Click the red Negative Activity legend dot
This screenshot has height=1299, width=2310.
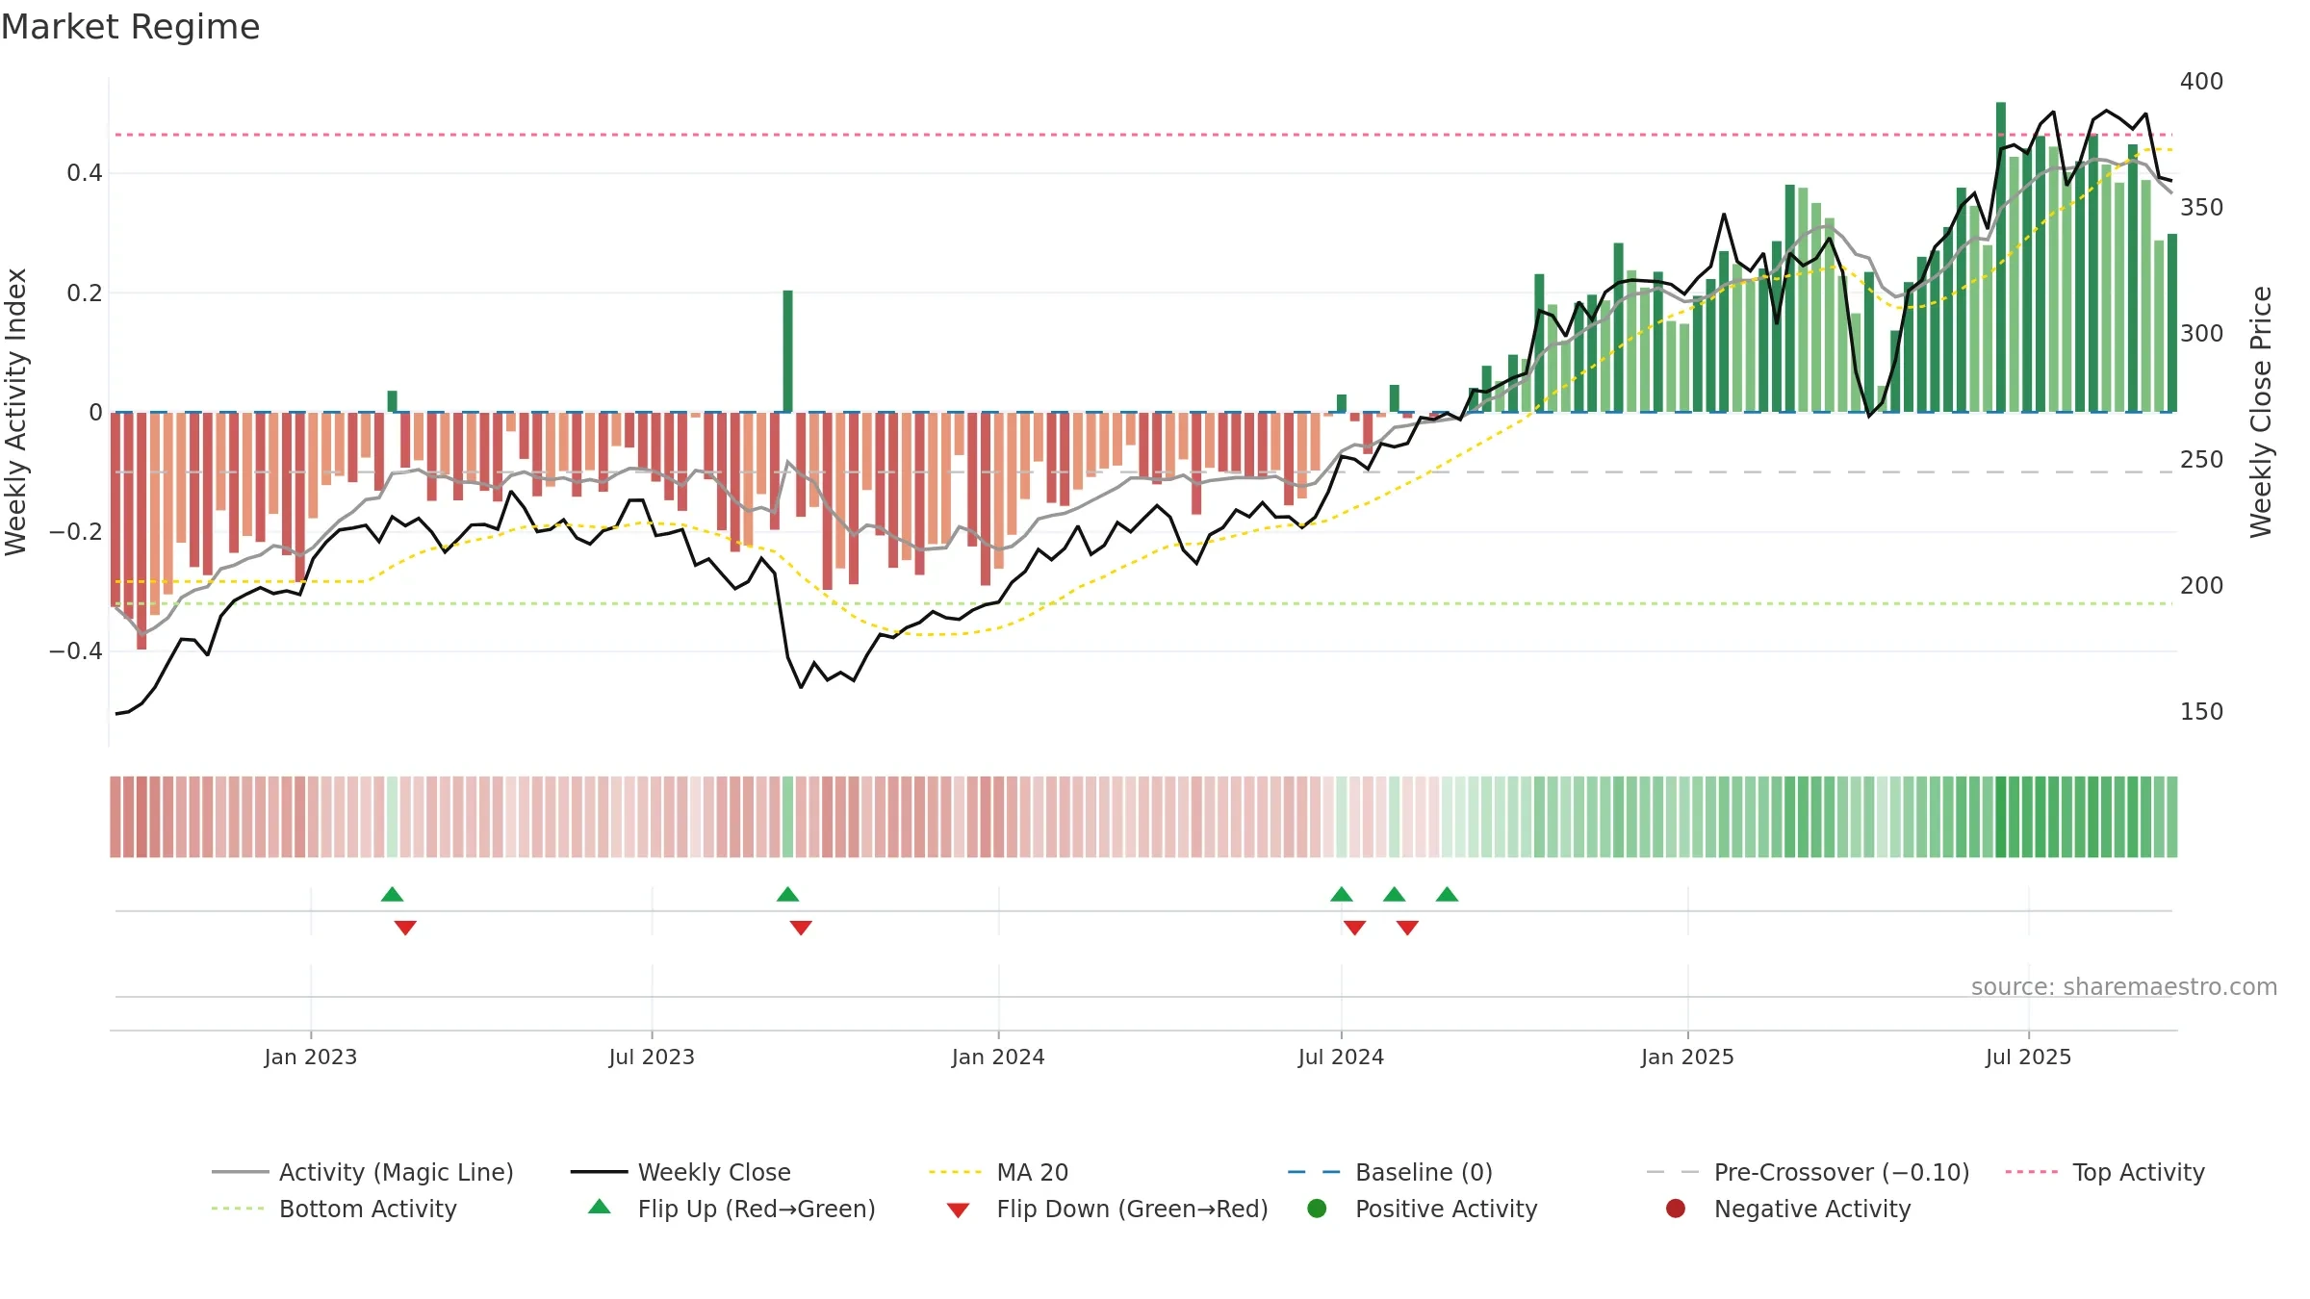click(1676, 1209)
